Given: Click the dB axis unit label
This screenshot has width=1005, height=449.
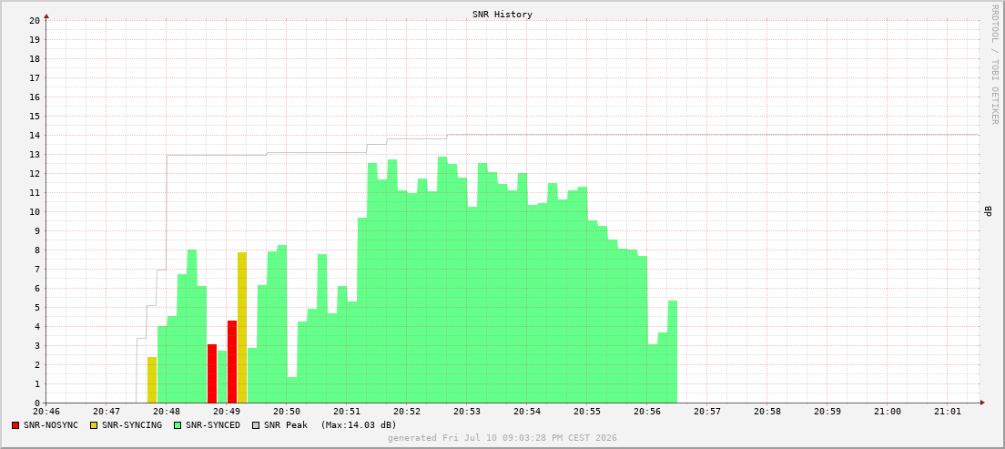Looking at the screenshot, I should point(989,211).
